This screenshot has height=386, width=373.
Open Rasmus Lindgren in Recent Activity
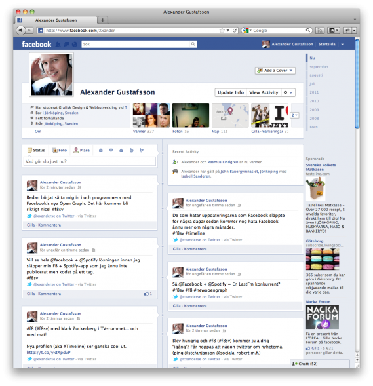(x=223, y=162)
